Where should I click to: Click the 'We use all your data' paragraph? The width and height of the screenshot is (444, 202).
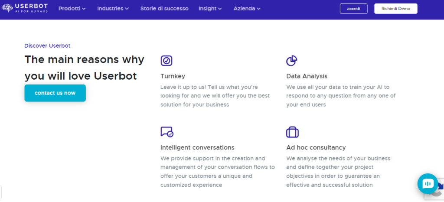point(341,96)
